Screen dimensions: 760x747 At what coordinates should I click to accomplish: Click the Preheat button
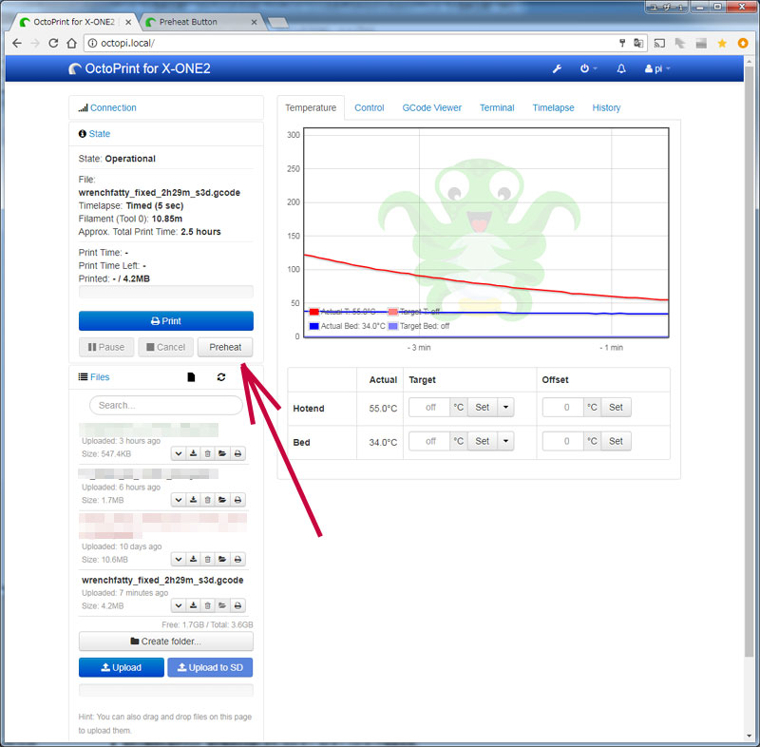(x=225, y=347)
